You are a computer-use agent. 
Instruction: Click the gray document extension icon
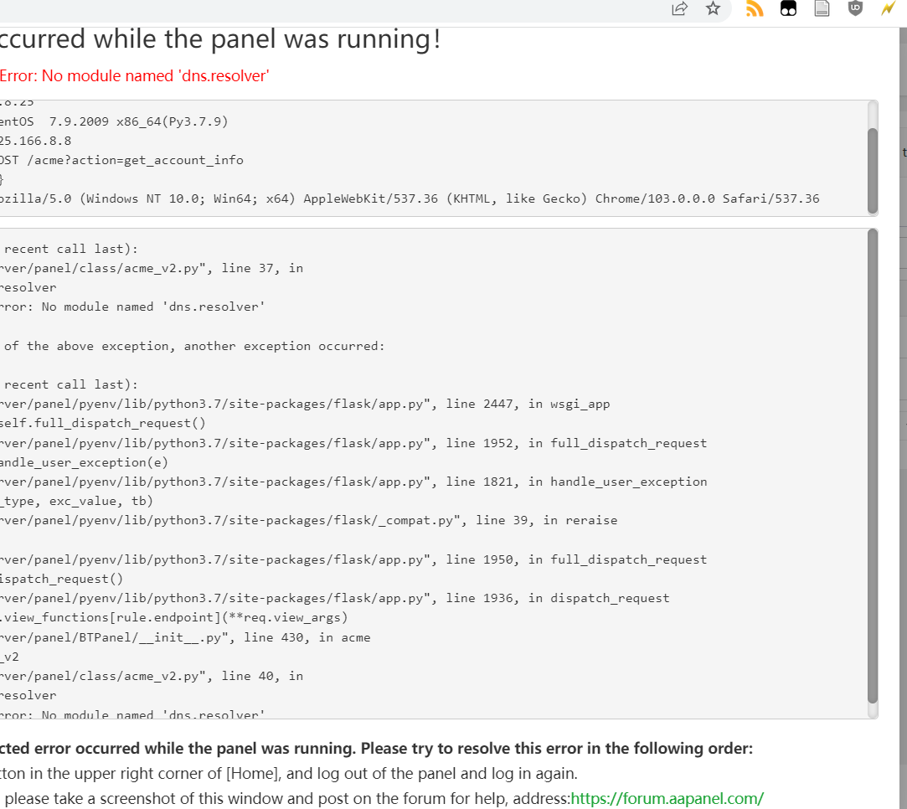pos(822,9)
